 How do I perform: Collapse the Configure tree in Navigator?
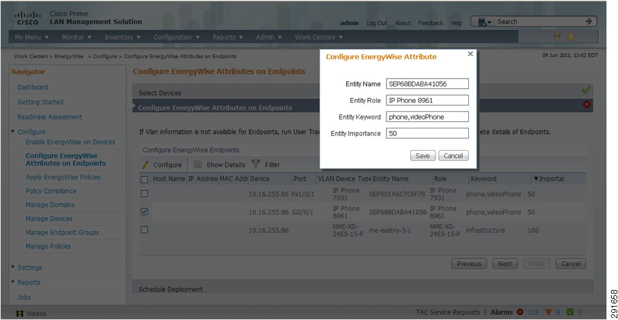pyautogui.click(x=13, y=132)
